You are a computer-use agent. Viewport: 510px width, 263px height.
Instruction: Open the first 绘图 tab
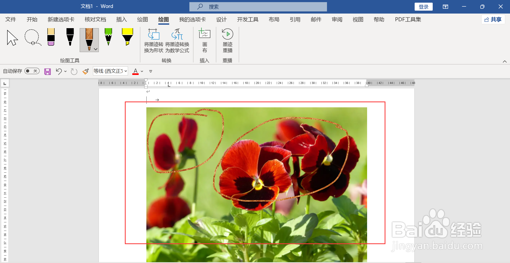point(142,19)
